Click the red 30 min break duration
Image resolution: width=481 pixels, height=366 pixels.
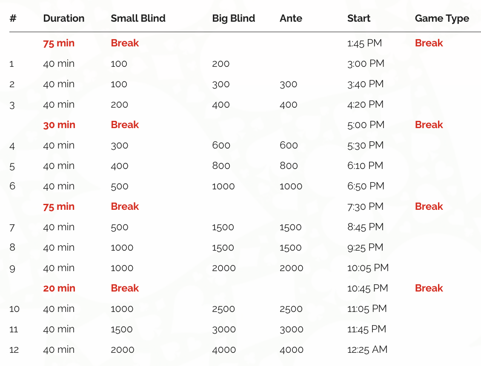click(59, 125)
